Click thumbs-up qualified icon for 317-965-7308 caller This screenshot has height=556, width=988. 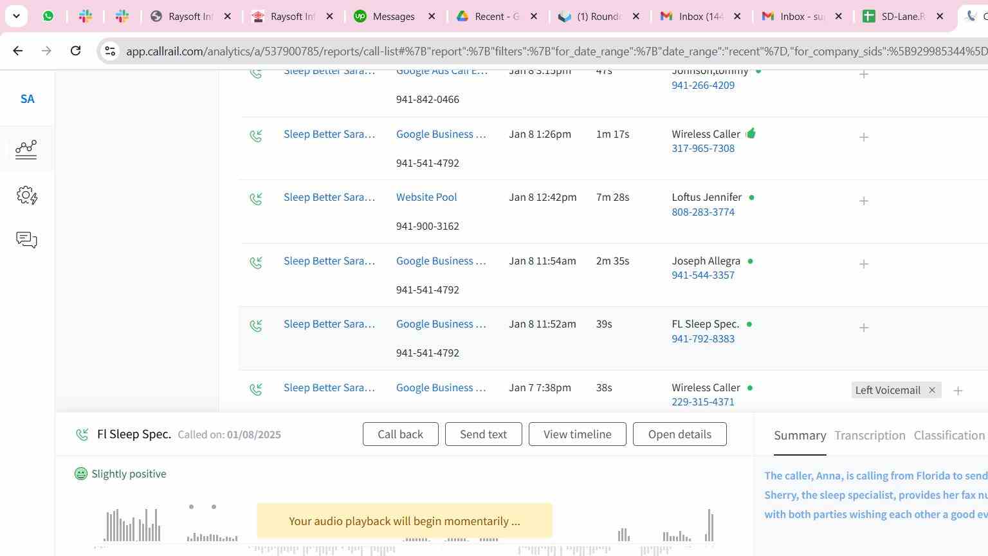tap(751, 133)
